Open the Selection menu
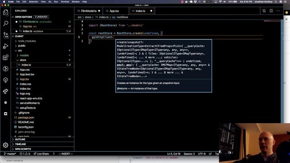 [x=34, y=2]
